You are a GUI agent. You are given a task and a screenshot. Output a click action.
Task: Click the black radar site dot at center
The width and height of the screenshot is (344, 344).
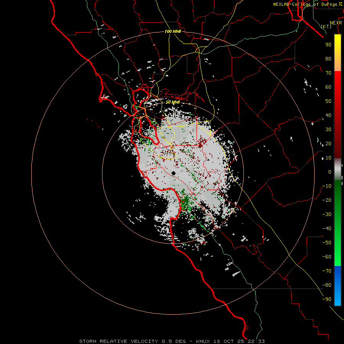(174, 173)
